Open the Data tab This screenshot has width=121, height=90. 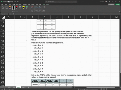tap(29, 4)
